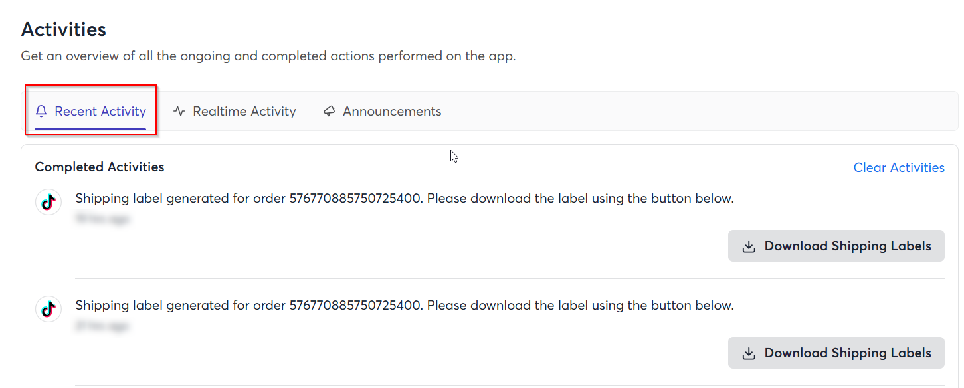Switch to the Announcements tab

pos(383,111)
